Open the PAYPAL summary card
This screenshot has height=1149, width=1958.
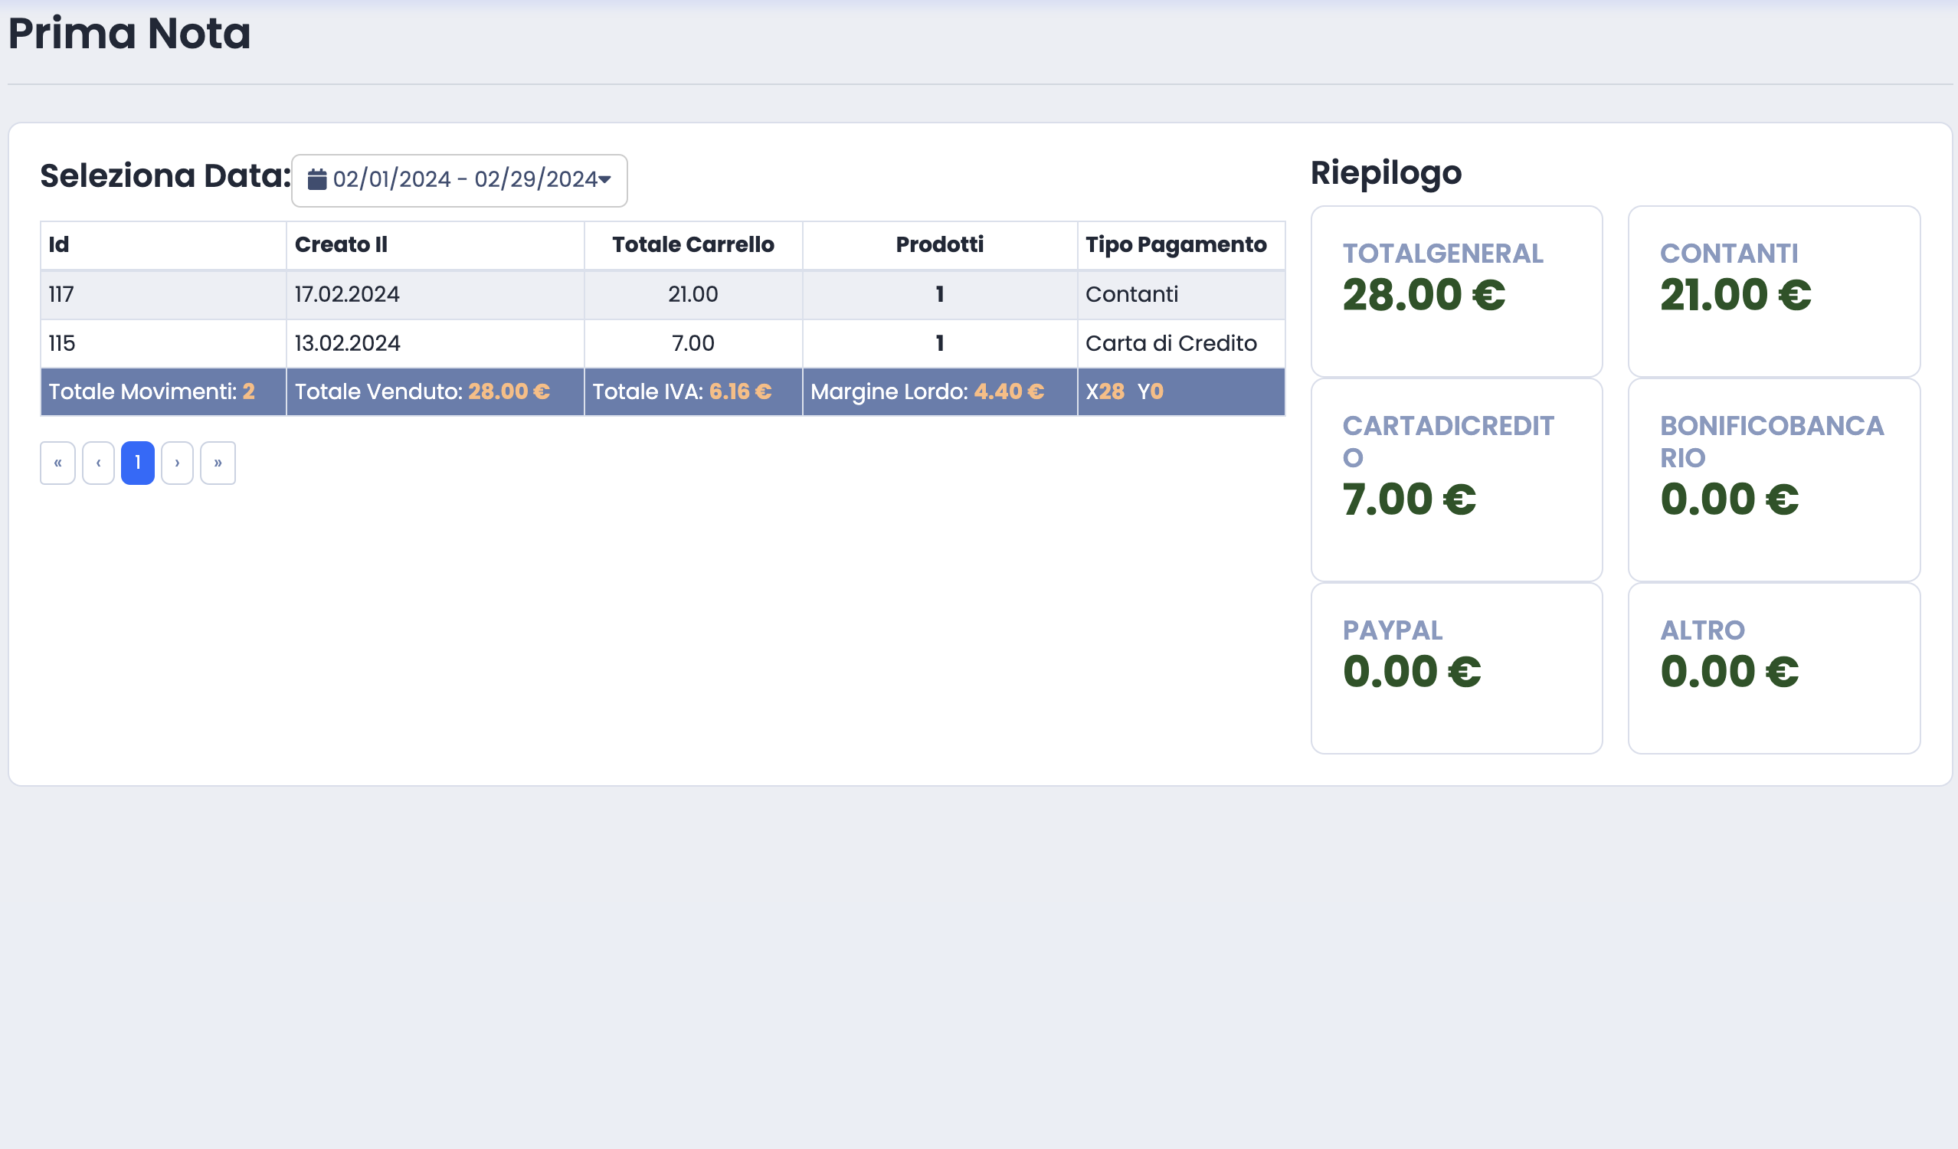1457,668
